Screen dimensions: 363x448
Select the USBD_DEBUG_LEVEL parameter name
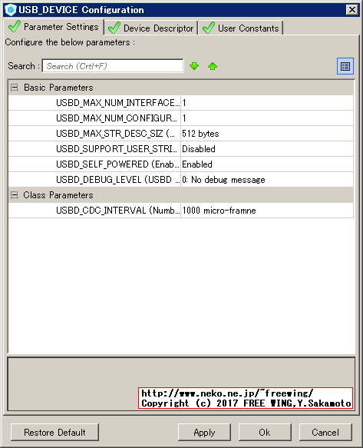coord(117,180)
